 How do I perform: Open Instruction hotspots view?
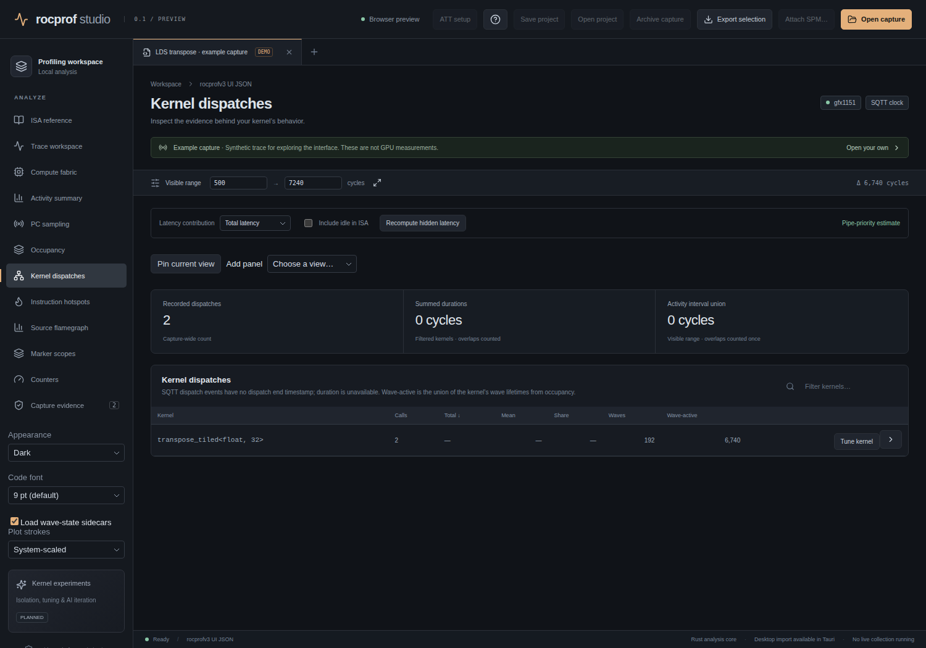(x=67, y=302)
